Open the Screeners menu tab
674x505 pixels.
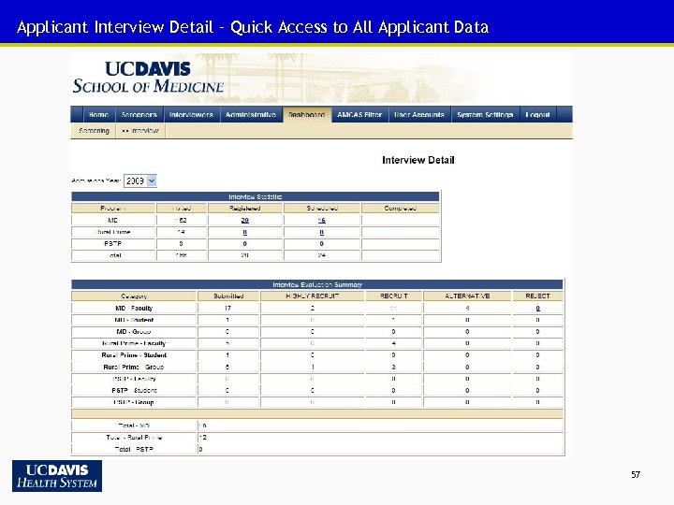[x=139, y=115]
